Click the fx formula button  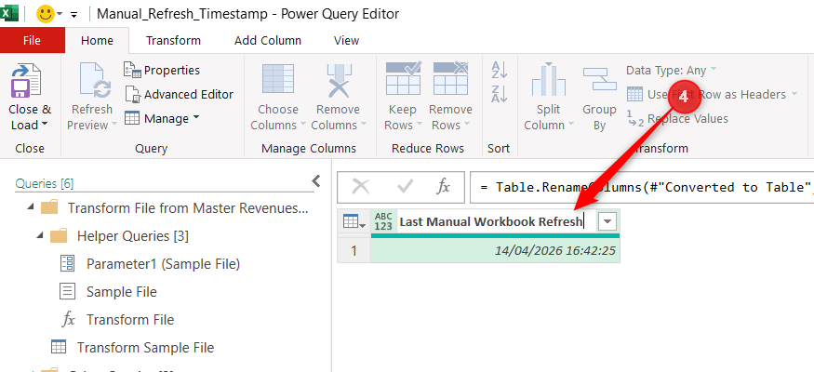[x=443, y=187]
